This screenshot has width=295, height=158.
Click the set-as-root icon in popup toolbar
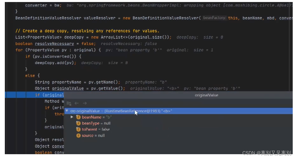click(69, 103)
